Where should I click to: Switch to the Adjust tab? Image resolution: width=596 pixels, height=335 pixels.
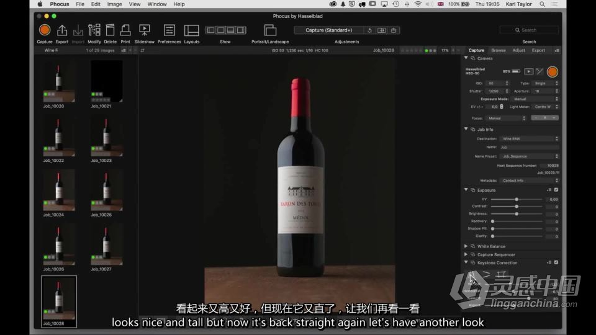pos(518,50)
